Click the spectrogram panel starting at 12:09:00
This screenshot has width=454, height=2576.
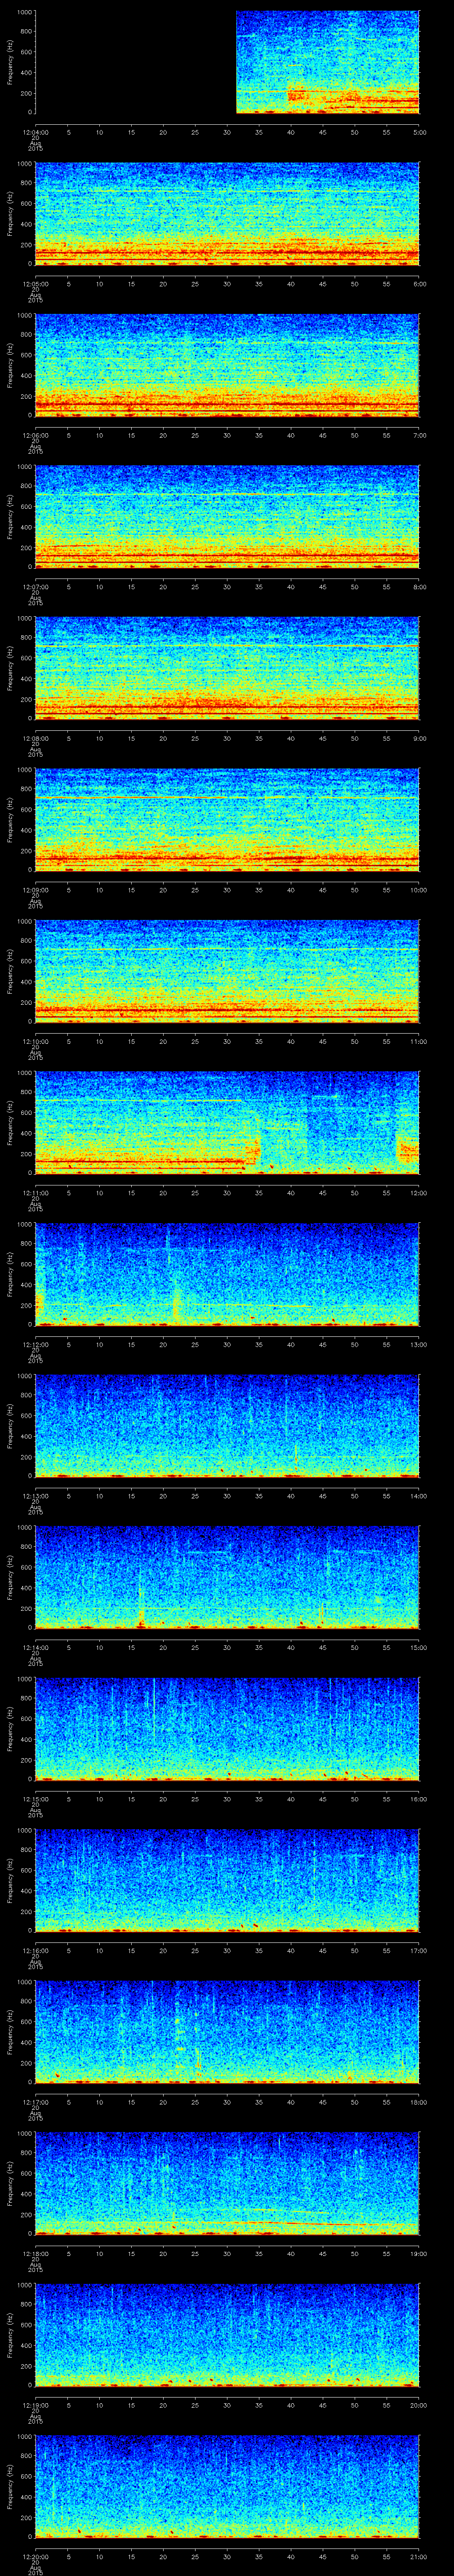pyautogui.click(x=227, y=820)
